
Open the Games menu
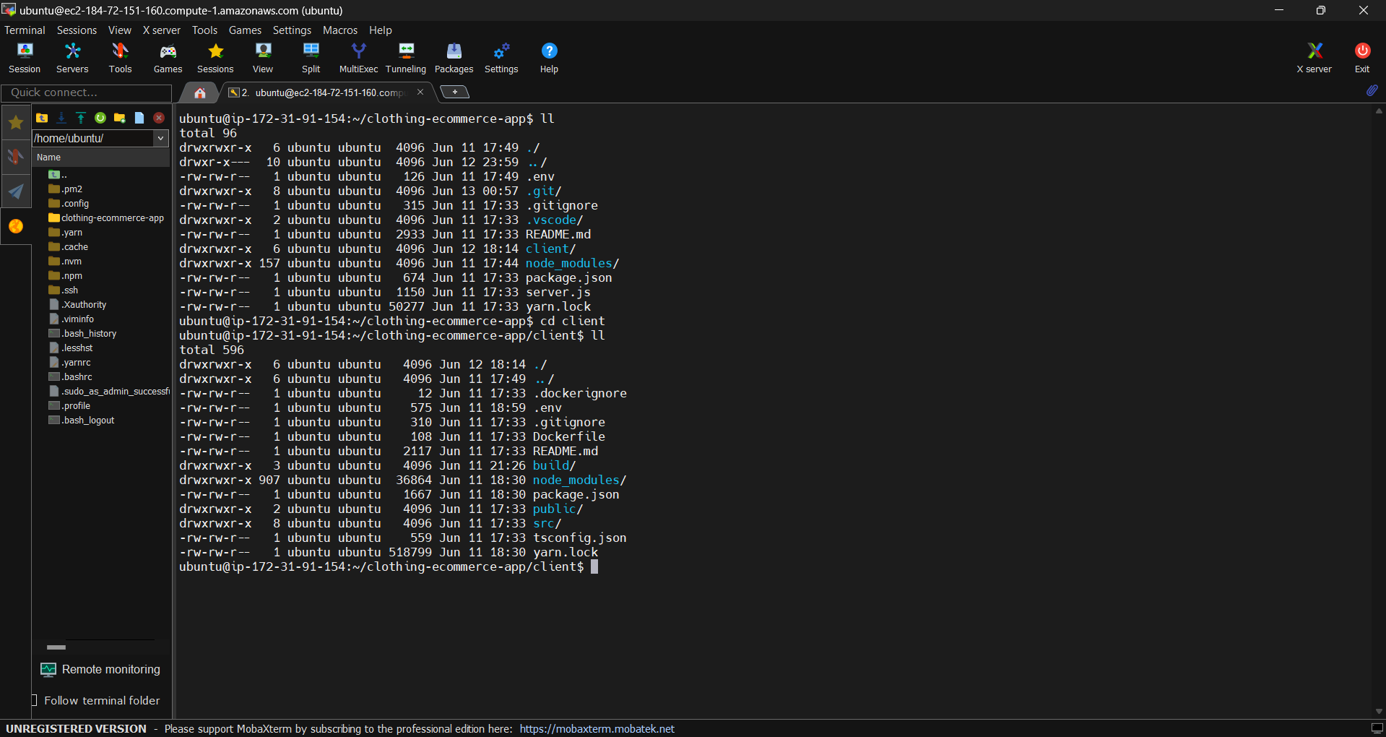[245, 30]
